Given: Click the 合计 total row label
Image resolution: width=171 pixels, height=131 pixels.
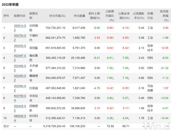Looking at the screenshot, I should (6, 126).
